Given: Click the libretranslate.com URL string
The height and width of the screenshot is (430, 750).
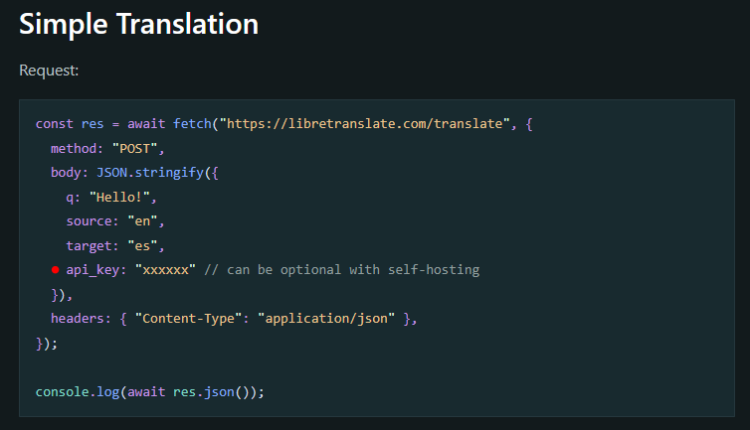Looking at the screenshot, I should coord(368,124).
